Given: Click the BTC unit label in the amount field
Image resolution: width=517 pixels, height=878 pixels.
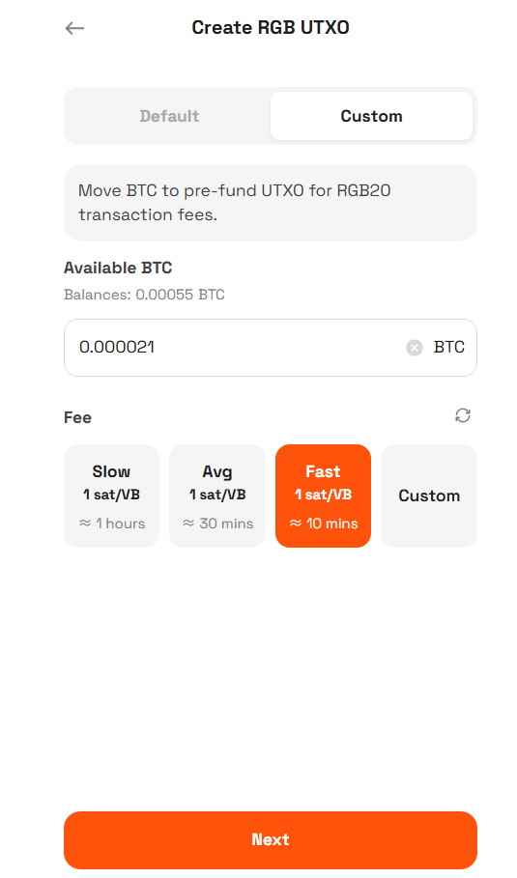Looking at the screenshot, I should click(x=448, y=347).
